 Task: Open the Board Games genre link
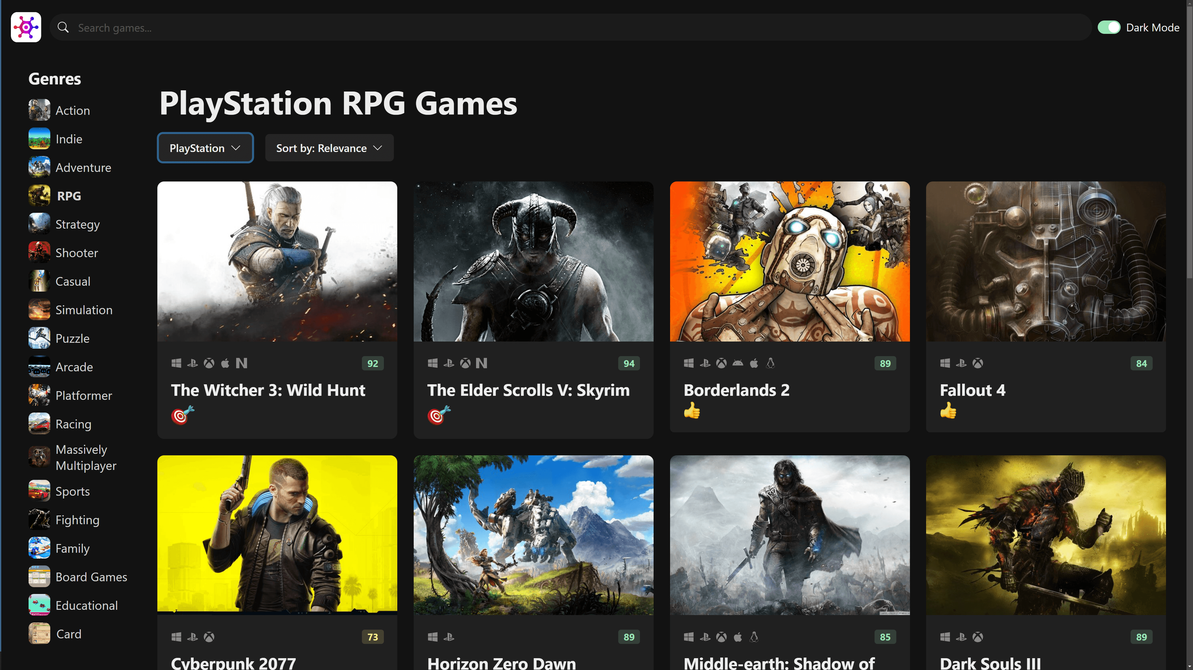point(91,577)
